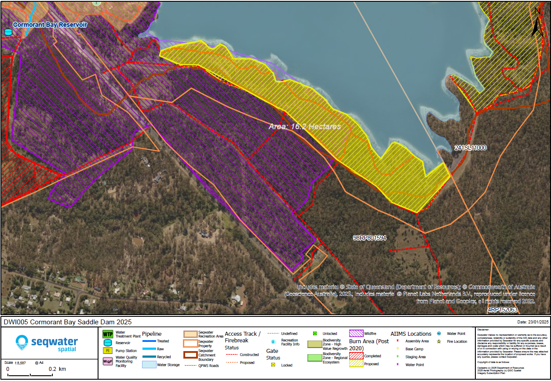Click the Biodiversity Zone Regional Ecosystem swatch

point(314,357)
